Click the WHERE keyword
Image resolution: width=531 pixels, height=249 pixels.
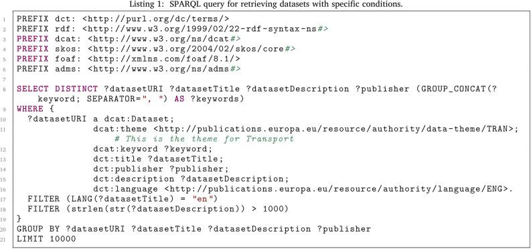30,109
